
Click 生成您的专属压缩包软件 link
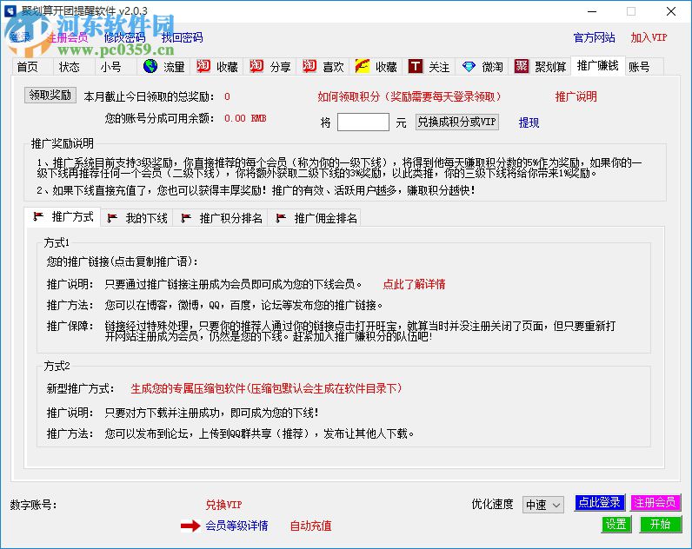(x=266, y=388)
